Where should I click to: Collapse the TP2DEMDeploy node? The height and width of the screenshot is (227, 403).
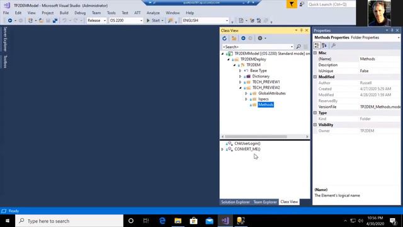(228, 59)
